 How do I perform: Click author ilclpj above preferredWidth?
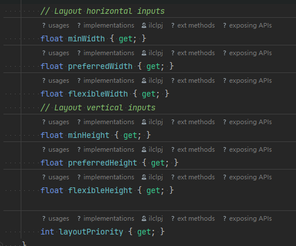point(152,53)
